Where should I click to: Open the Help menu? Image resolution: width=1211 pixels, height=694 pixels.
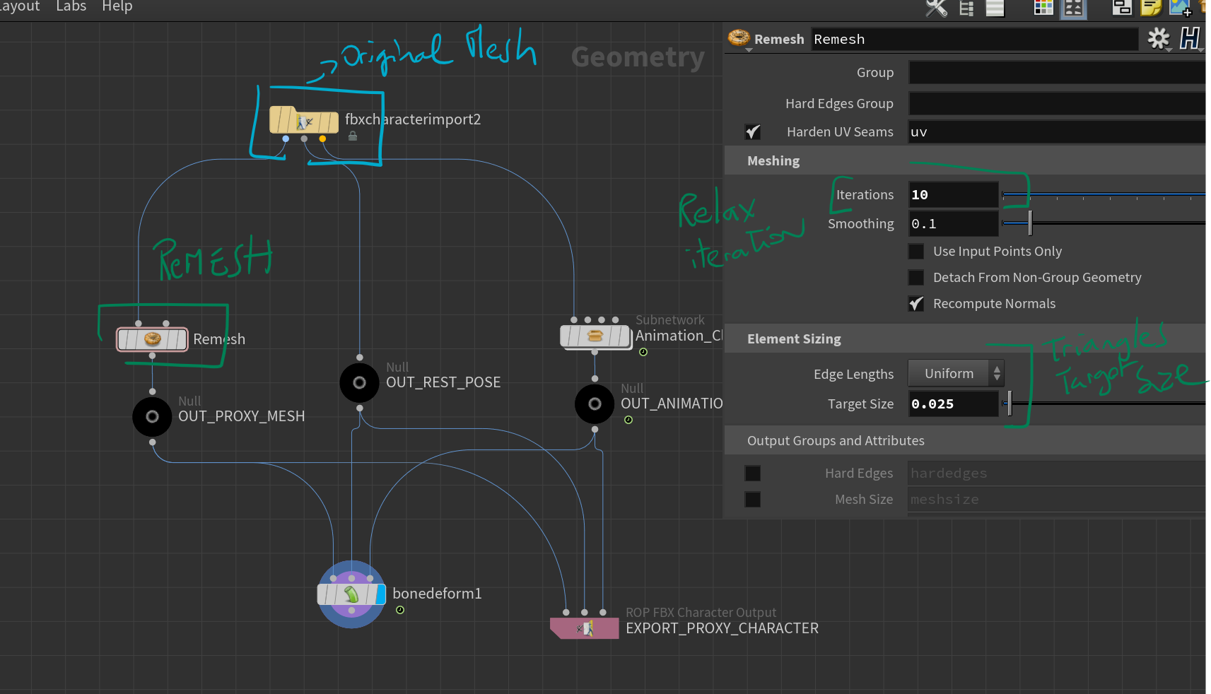coord(117,7)
